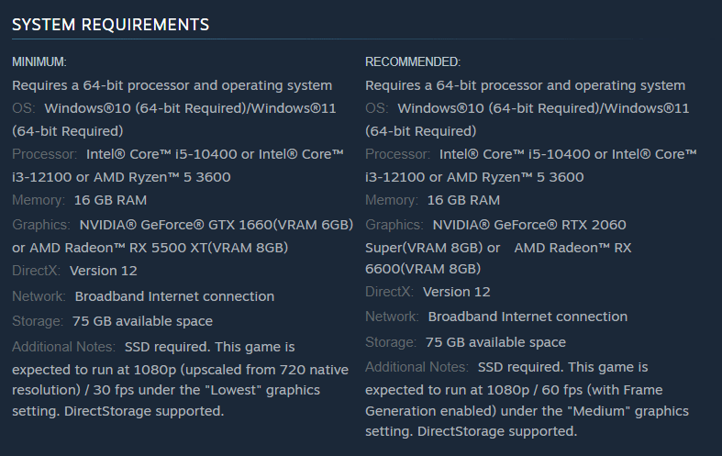Click recommended Broadband Internet connection line
The width and height of the screenshot is (722, 456).
(x=496, y=317)
